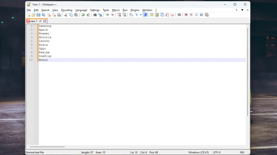Open the Search menu
This screenshot has height=155, width=277.
45,10
